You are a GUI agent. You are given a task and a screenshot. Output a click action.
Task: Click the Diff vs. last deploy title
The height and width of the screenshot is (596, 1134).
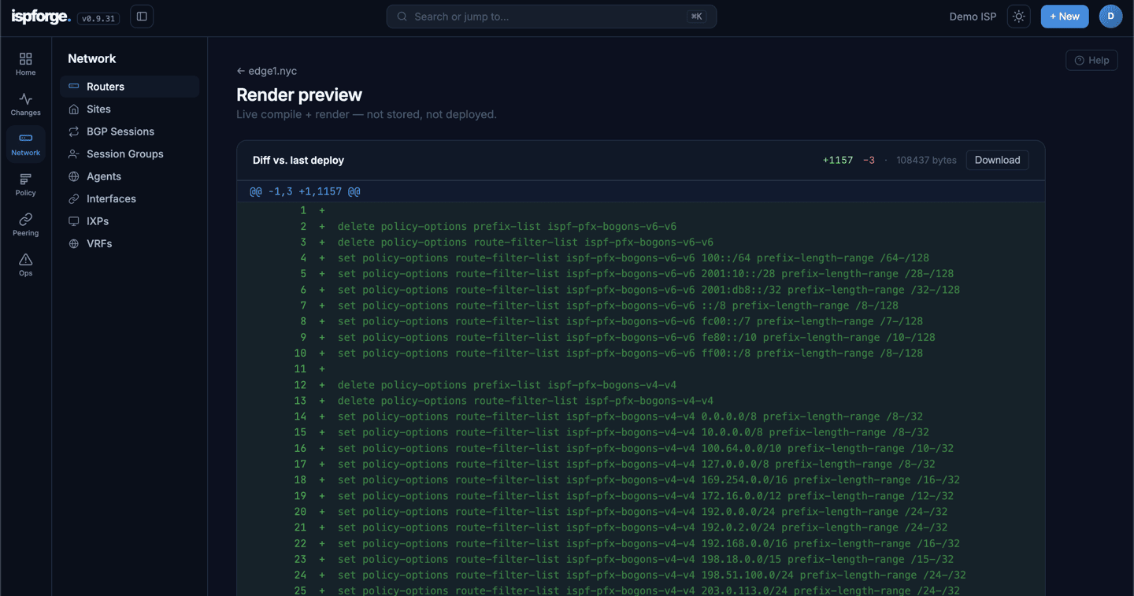(298, 160)
